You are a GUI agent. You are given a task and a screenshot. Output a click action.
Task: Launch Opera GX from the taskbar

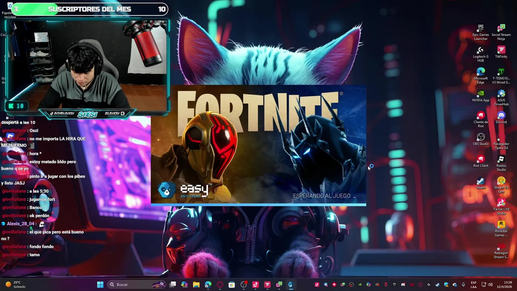point(220,285)
